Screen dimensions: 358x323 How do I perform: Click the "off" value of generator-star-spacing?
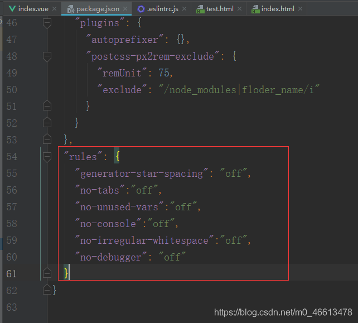(234, 173)
